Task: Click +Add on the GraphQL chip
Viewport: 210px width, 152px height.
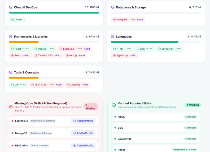Action: [x=85, y=85]
